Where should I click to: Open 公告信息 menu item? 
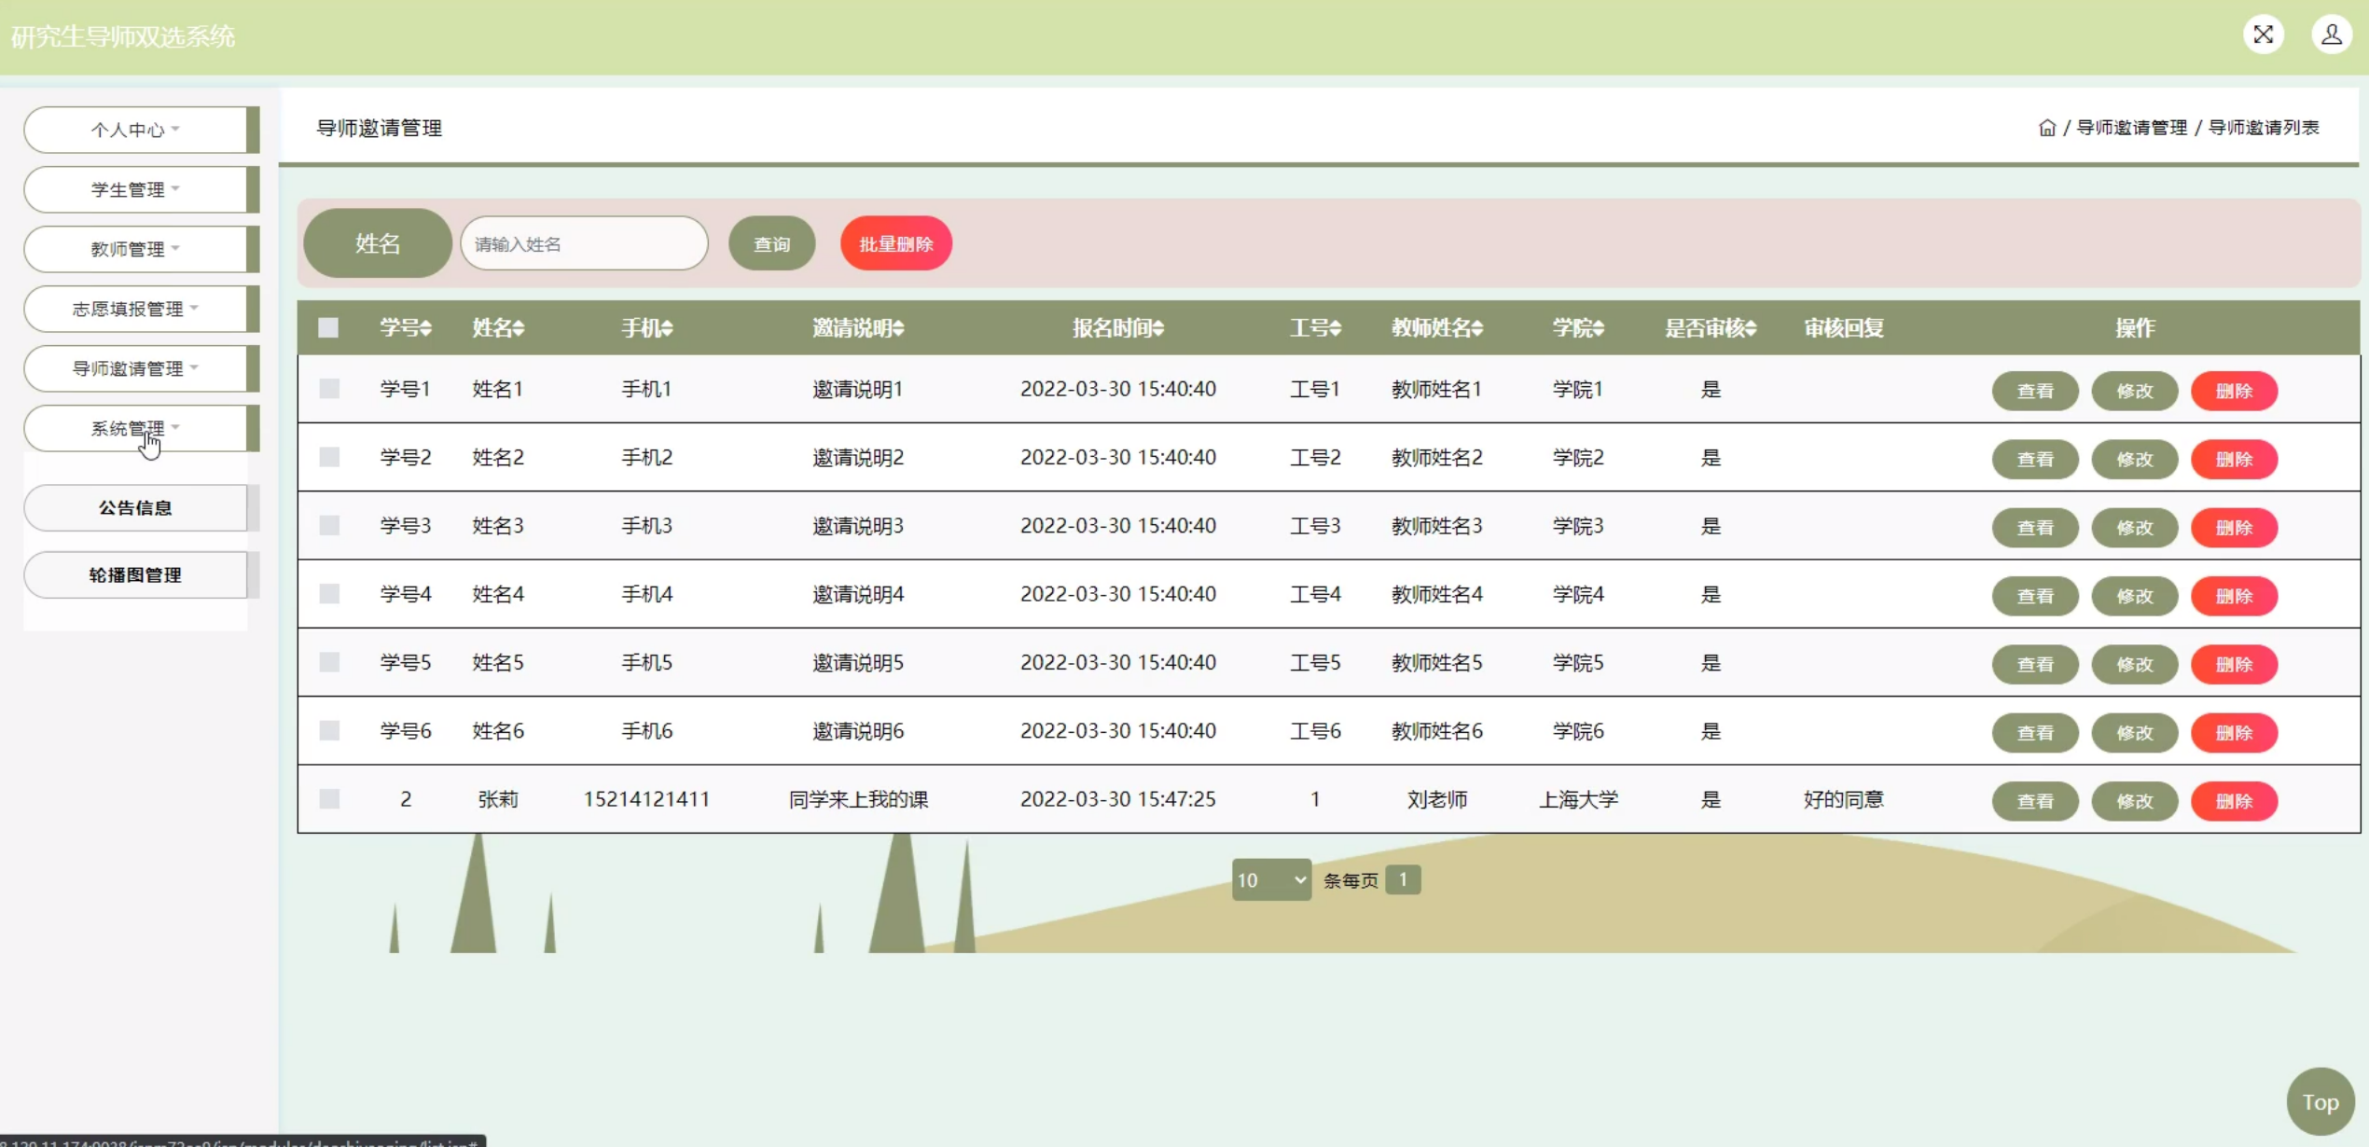pyautogui.click(x=135, y=508)
